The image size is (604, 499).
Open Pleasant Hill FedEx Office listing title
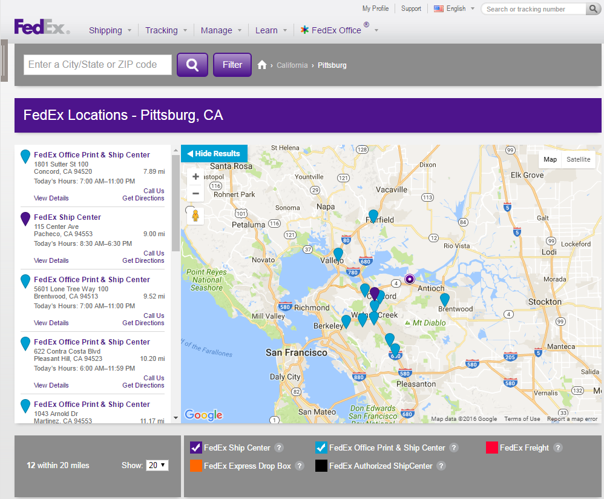pyautogui.click(x=91, y=342)
